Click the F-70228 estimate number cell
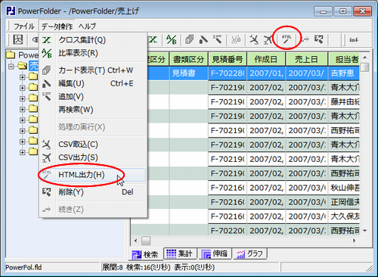Viewport: 378px width, 277px height. (x=228, y=73)
